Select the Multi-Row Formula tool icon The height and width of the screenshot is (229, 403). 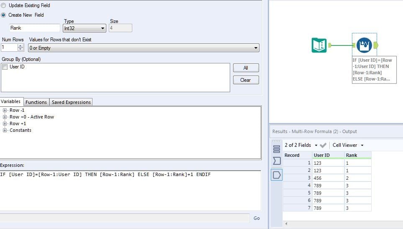(x=364, y=45)
